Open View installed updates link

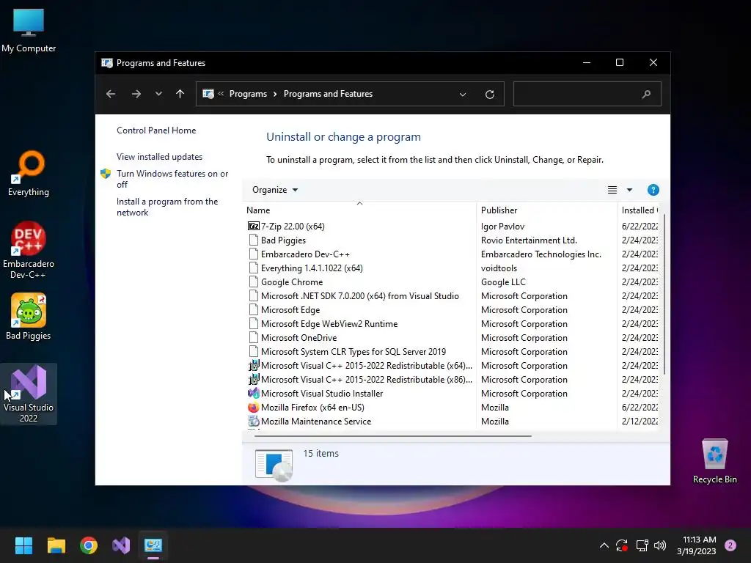click(159, 157)
